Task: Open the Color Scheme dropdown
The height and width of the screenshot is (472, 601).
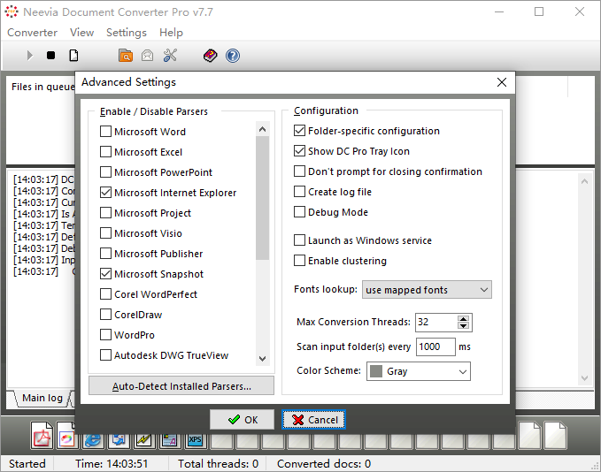Action: tap(418, 371)
